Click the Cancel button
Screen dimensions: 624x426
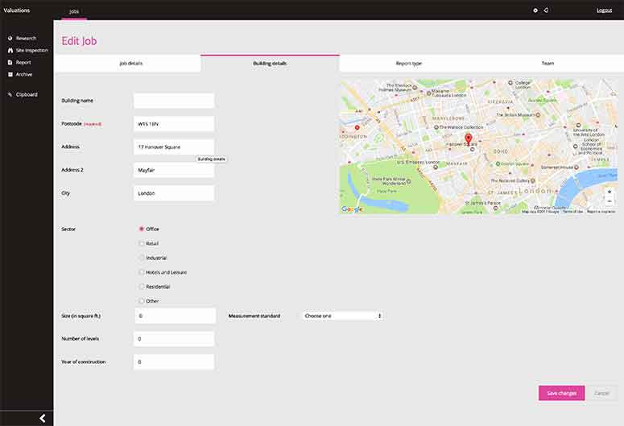[x=601, y=393]
